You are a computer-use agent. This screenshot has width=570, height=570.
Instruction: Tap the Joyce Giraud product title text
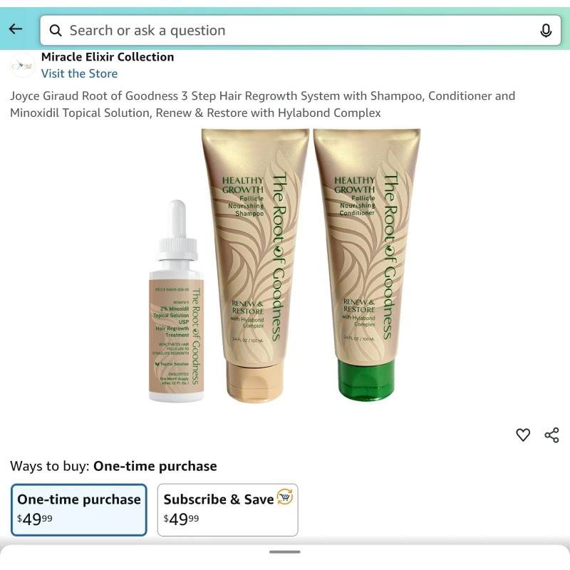pyautogui.click(x=262, y=104)
